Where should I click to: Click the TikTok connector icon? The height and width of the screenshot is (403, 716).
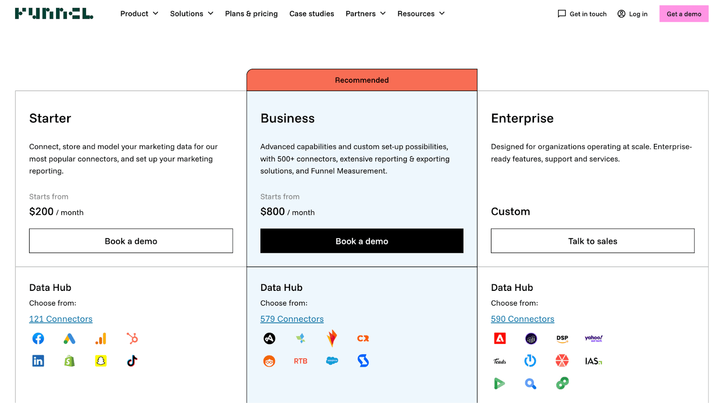coord(132,361)
